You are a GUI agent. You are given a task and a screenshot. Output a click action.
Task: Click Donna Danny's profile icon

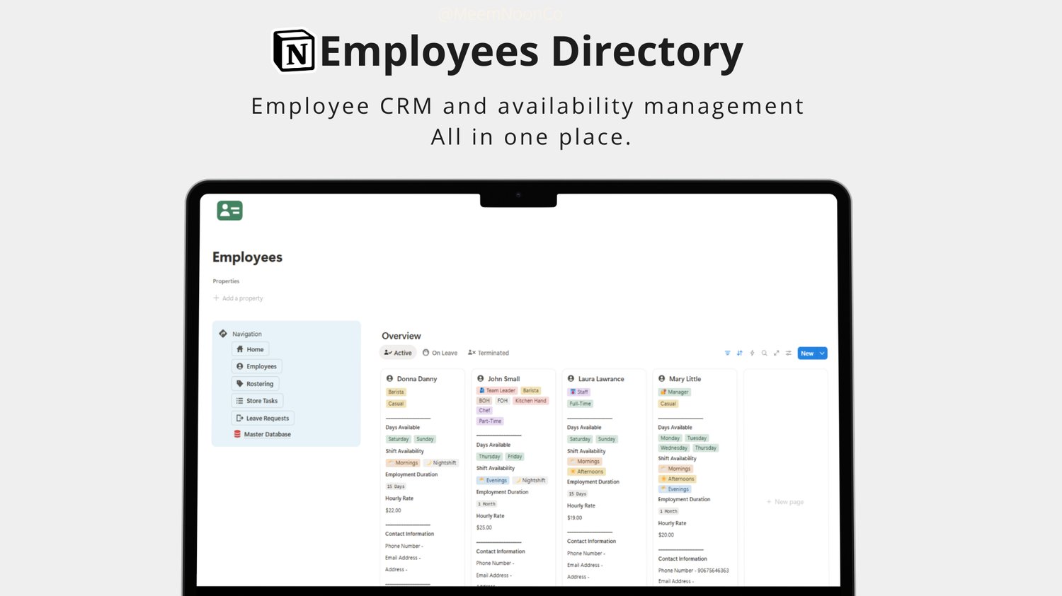click(x=389, y=379)
